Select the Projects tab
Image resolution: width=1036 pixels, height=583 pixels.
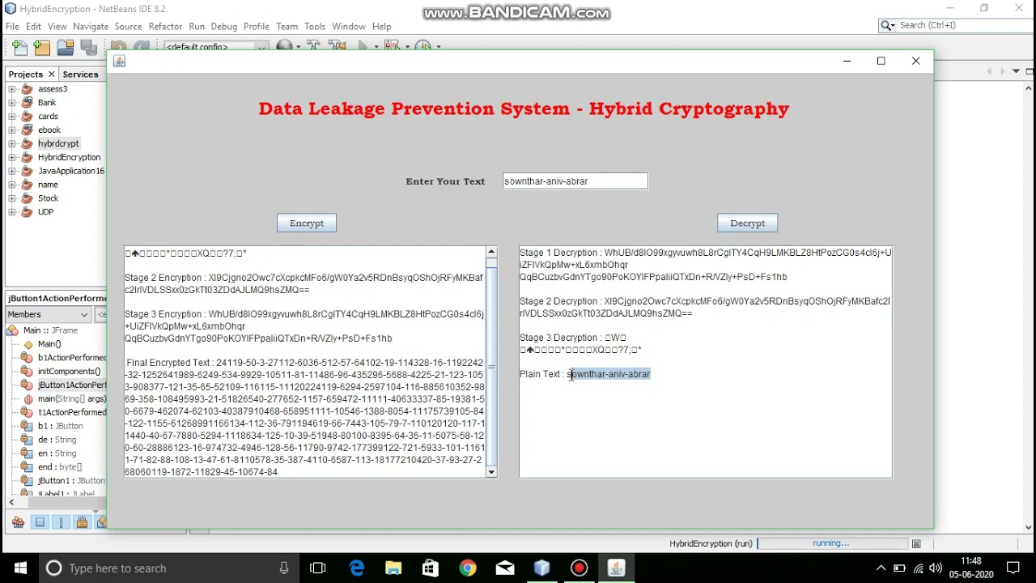coord(26,74)
